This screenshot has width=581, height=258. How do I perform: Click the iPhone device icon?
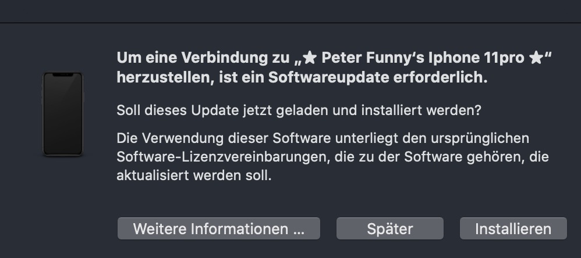(63, 113)
